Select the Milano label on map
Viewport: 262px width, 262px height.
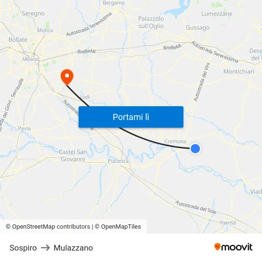(30, 59)
